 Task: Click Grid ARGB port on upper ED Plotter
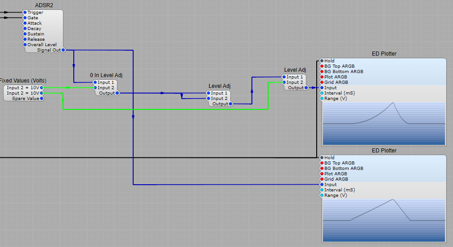click(322, 82)
